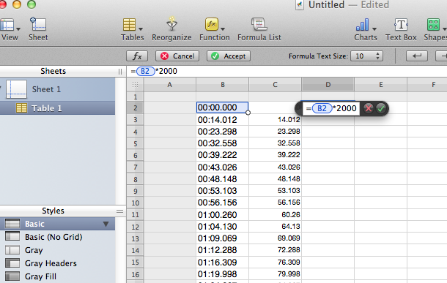447x283 pixels.
Task: Apply the Basic table style
Action: click(x=58, y=224)
